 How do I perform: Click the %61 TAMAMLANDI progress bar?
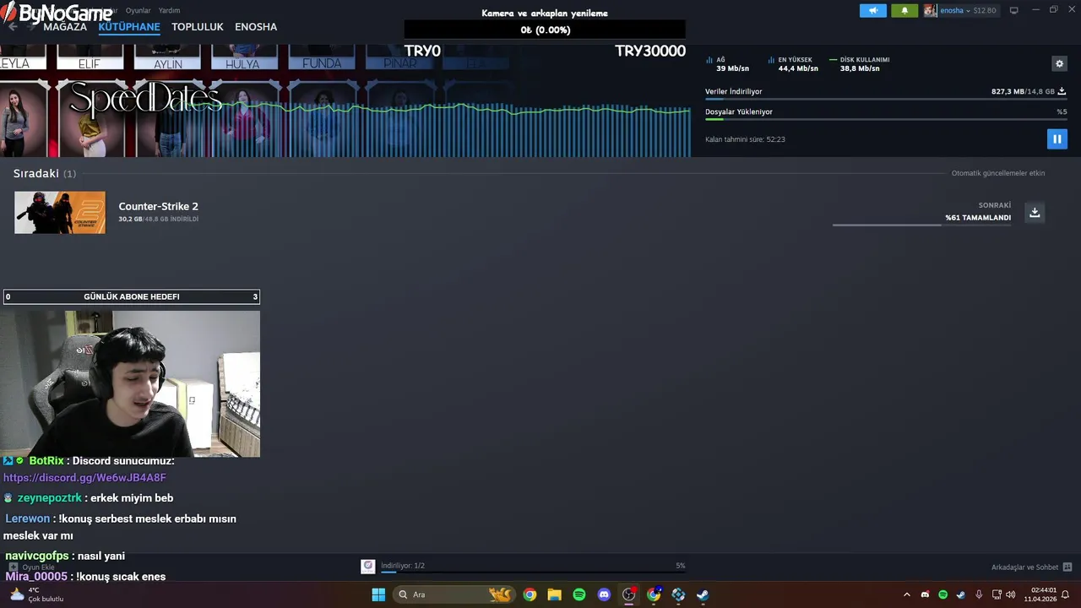pyautogui.click(x=921, y=225)
